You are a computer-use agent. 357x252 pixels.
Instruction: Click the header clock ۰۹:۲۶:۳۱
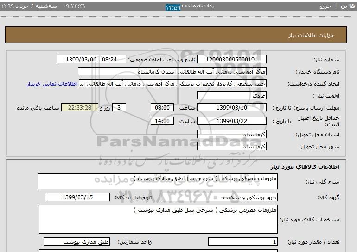click(x=74, y=6)
